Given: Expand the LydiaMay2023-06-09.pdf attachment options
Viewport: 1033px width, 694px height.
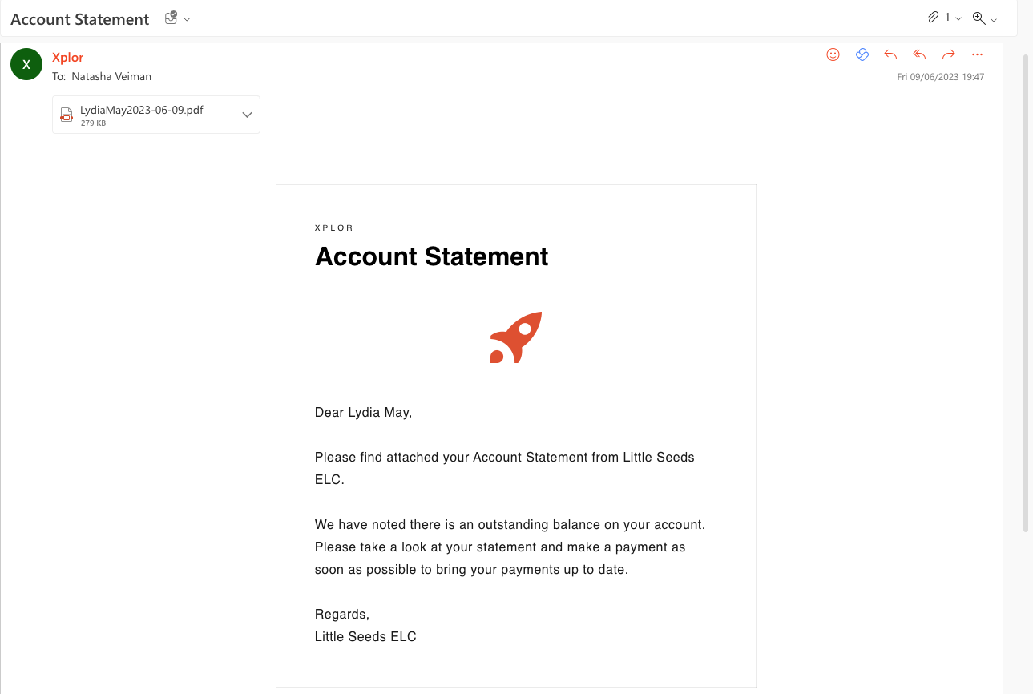Looking at the screenshot, I should [248, 115].
